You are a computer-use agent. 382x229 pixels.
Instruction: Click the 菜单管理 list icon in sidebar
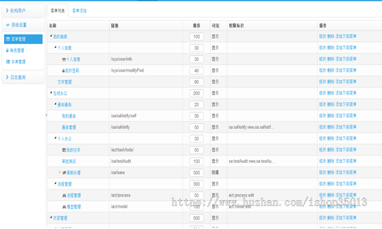point(8,39)
